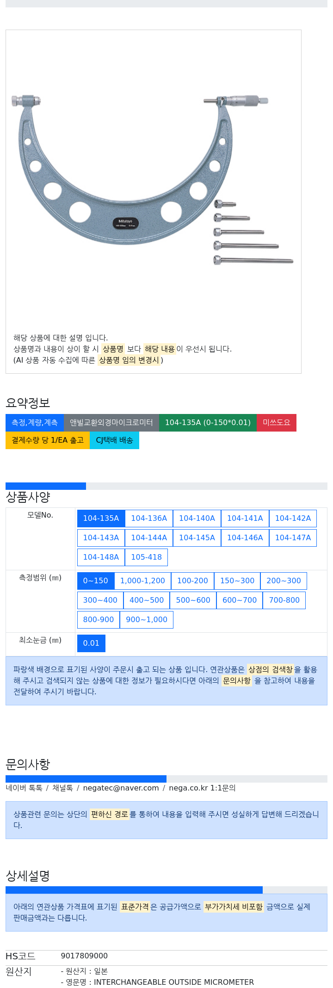The width and height of the screenshot is (333, 988).
Task: Click the yellow 결제수량 당 1/EA 출고 badge
Action: [48, 440]
